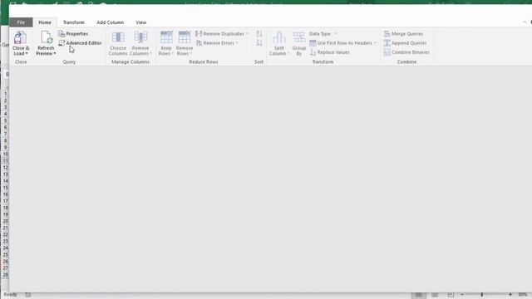
Task: Click the Refresh Preview icon
Action: [47, 37]
